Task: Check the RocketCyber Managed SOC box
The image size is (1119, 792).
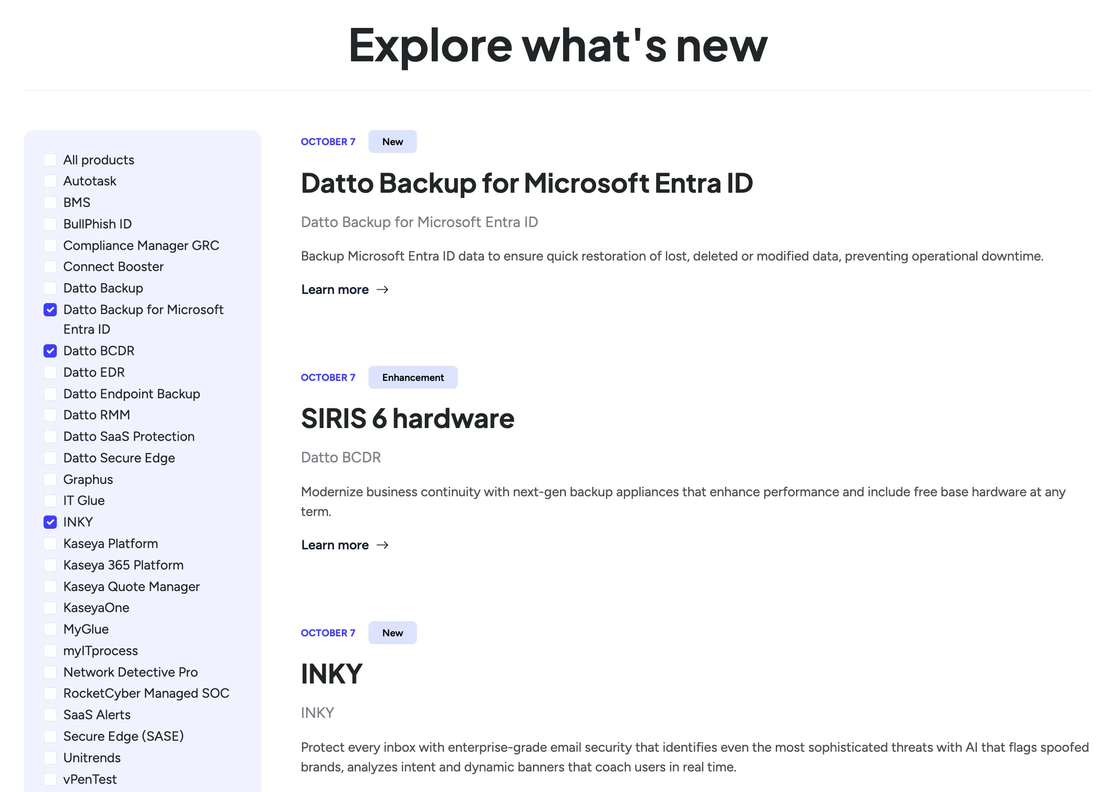Action: pos(50,693)
